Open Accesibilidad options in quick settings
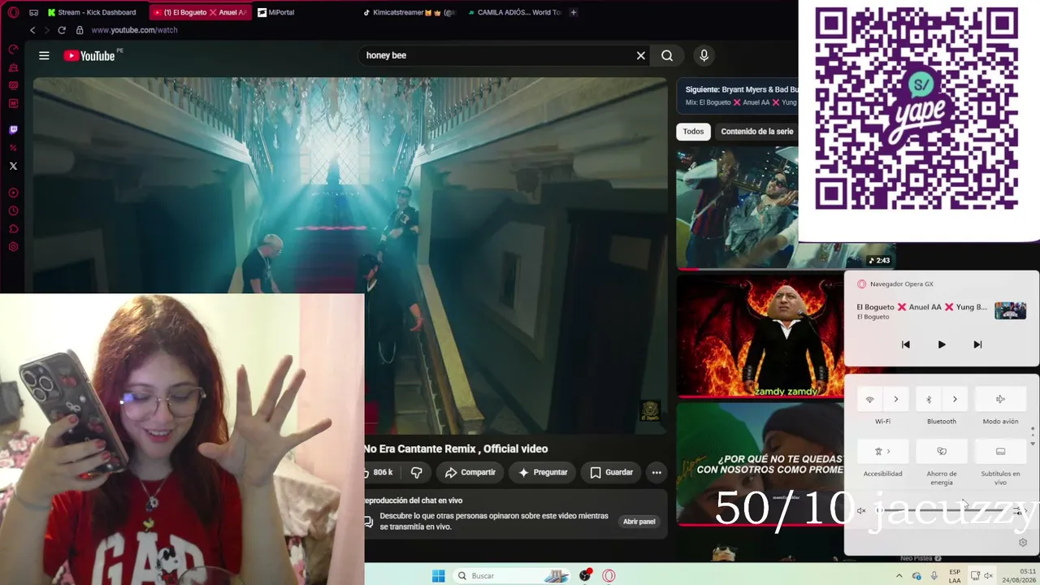 (883, 451)
